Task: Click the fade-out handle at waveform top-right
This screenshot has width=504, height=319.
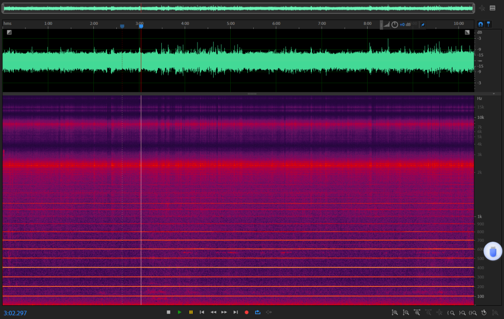Action: (467, 32)
